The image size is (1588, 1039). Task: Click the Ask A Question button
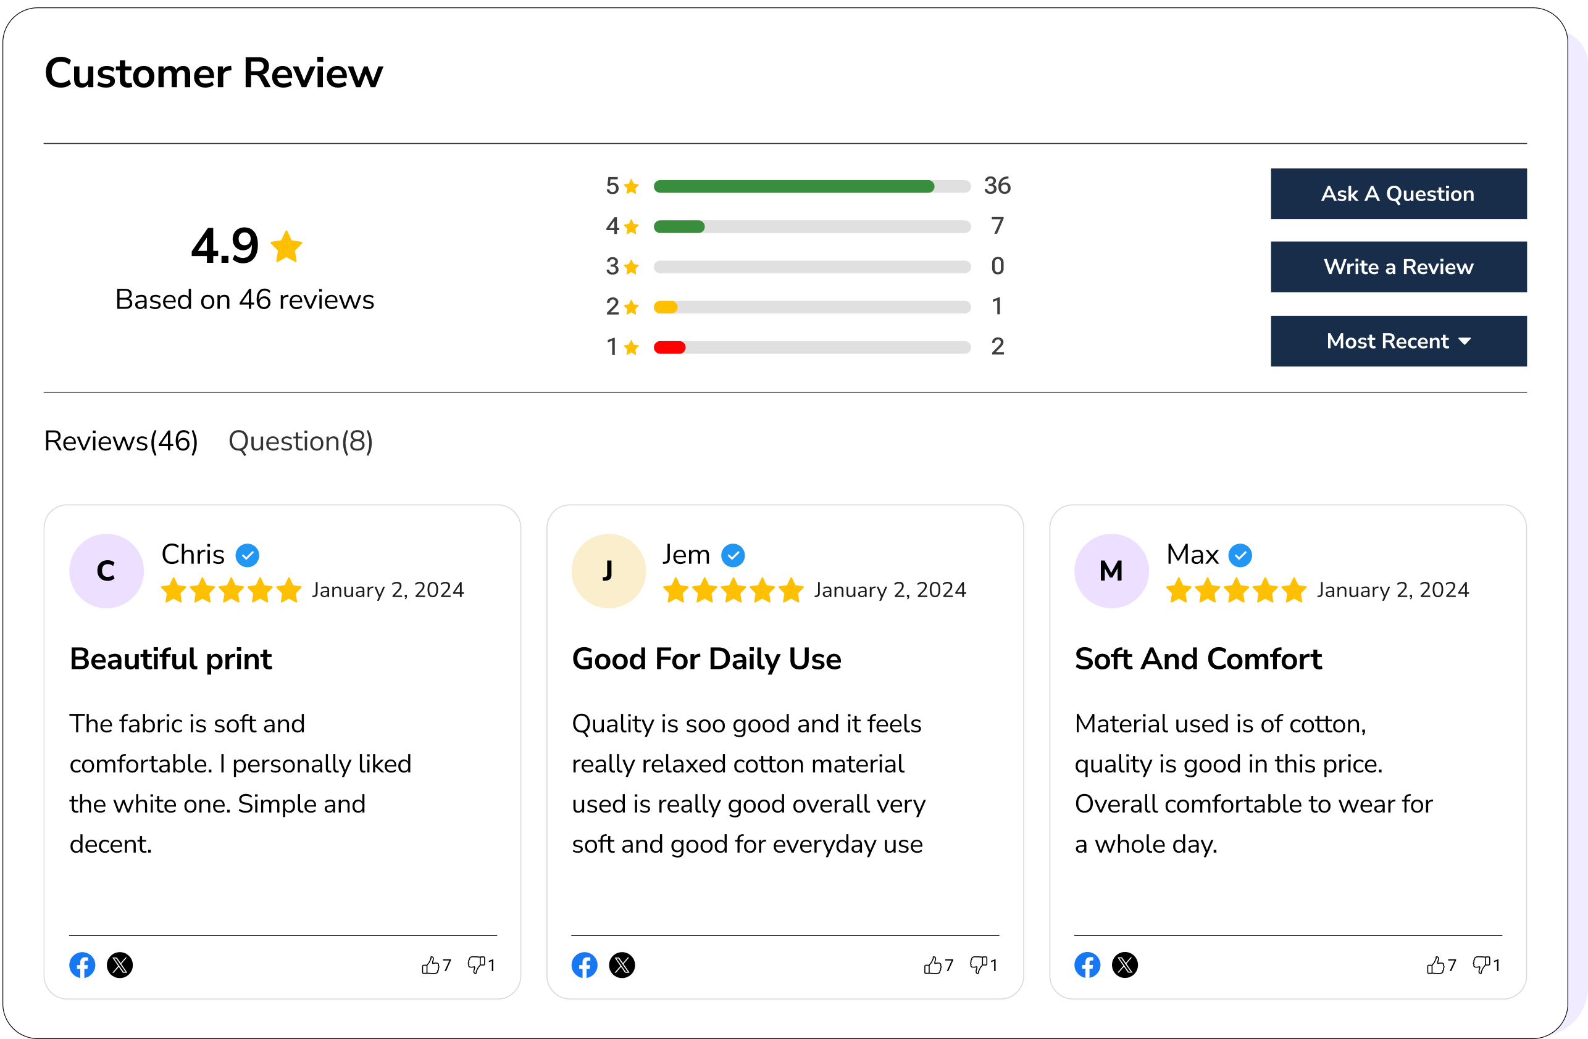(1398, 194)
